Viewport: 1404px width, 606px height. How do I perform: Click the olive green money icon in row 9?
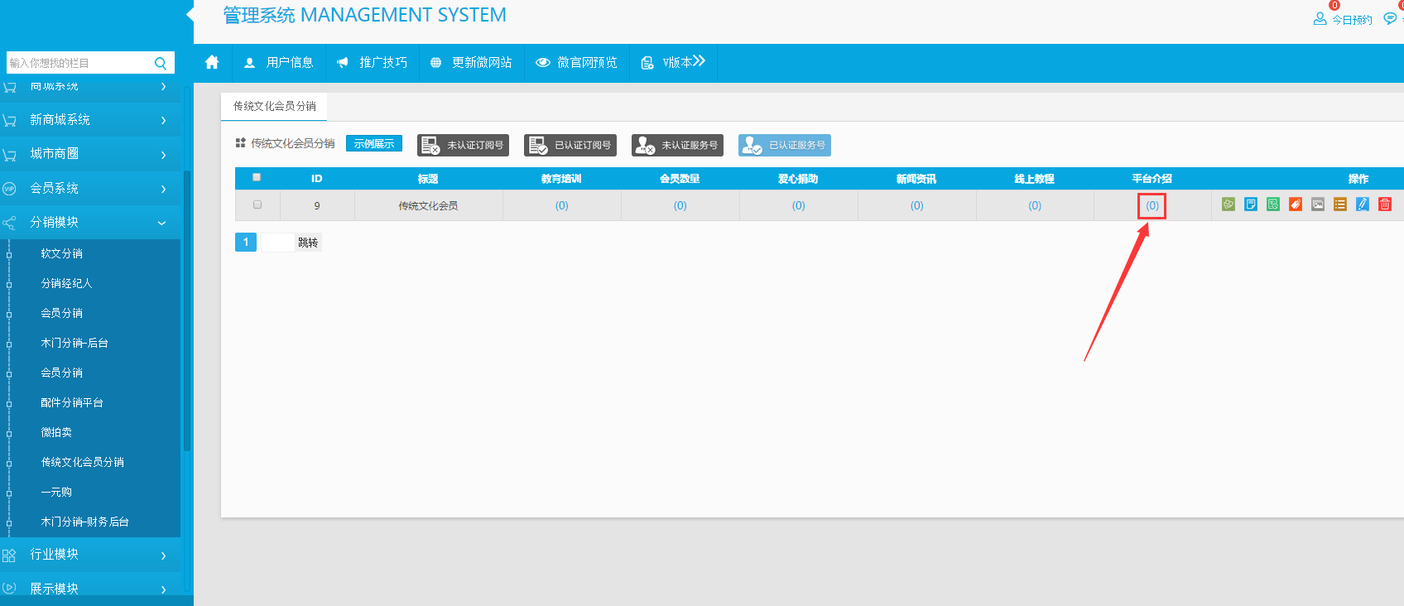[x=1228, y=204]
